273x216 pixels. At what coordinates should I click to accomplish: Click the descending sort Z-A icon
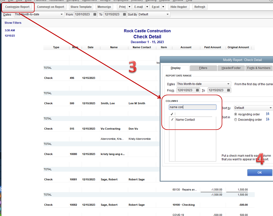[268, 119]
